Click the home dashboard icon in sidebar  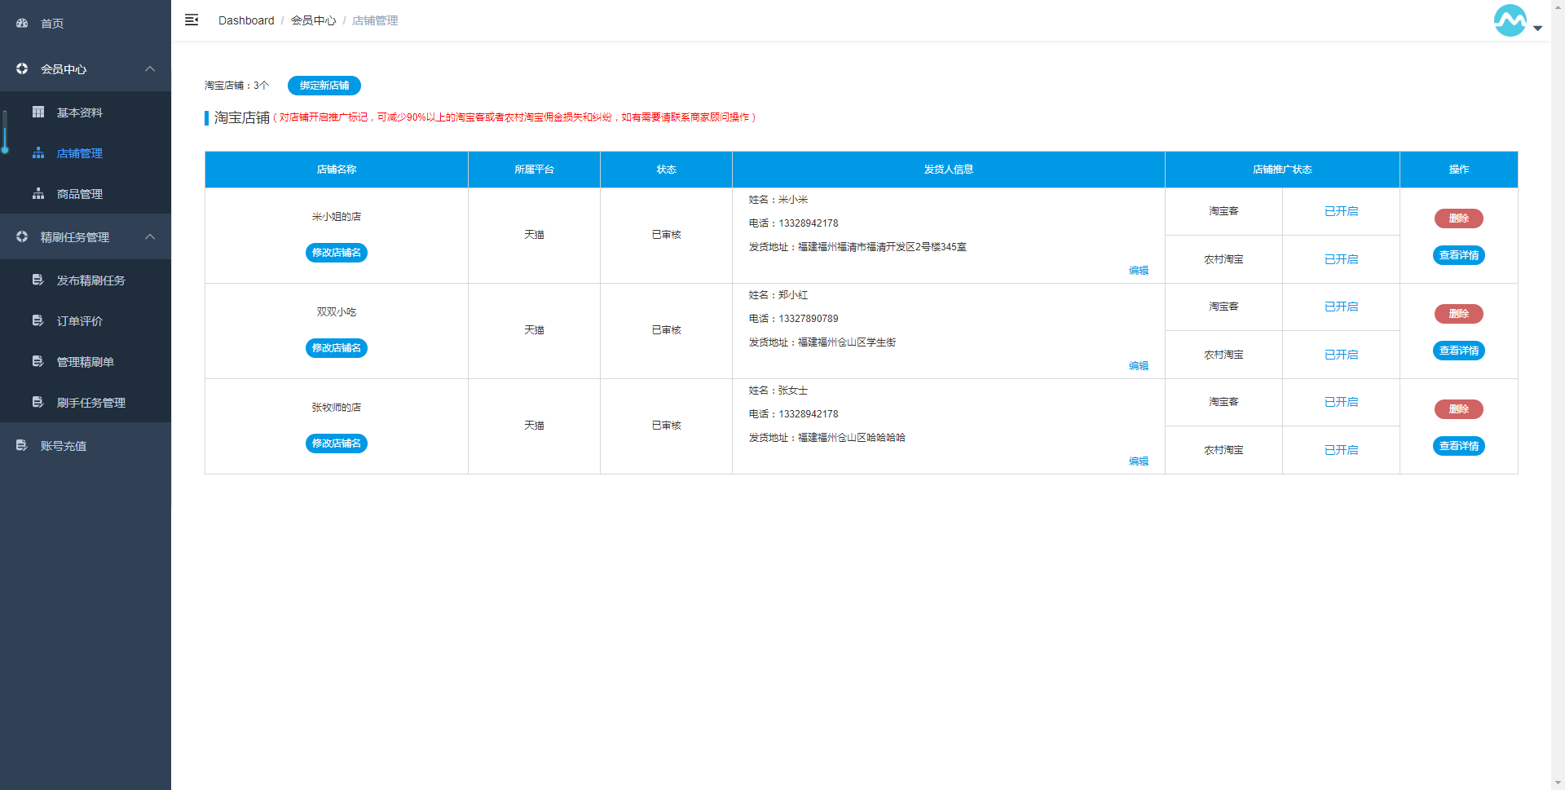pos(22,23)
